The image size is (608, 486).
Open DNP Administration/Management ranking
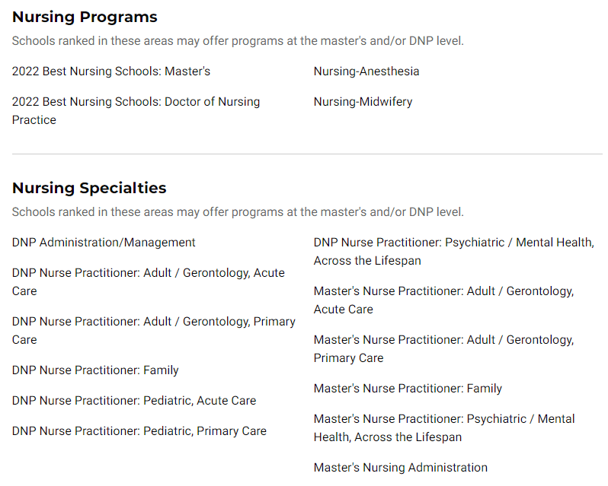click(104, 243)
